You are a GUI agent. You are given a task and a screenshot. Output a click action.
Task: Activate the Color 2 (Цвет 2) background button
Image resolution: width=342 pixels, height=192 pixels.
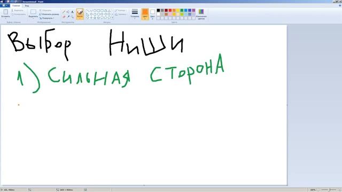pos(152,14)
